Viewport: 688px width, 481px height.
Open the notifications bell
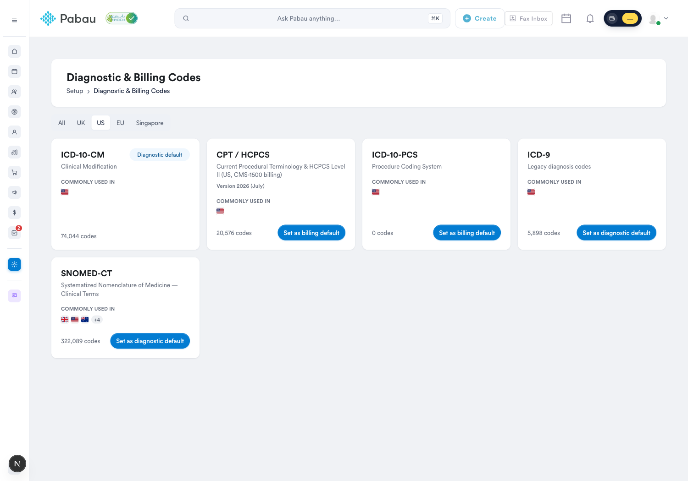pyautogui.click(x=590, y=18)
